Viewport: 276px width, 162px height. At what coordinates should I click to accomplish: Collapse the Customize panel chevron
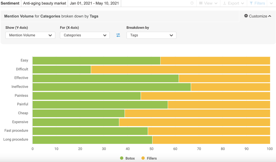point(270,16)
